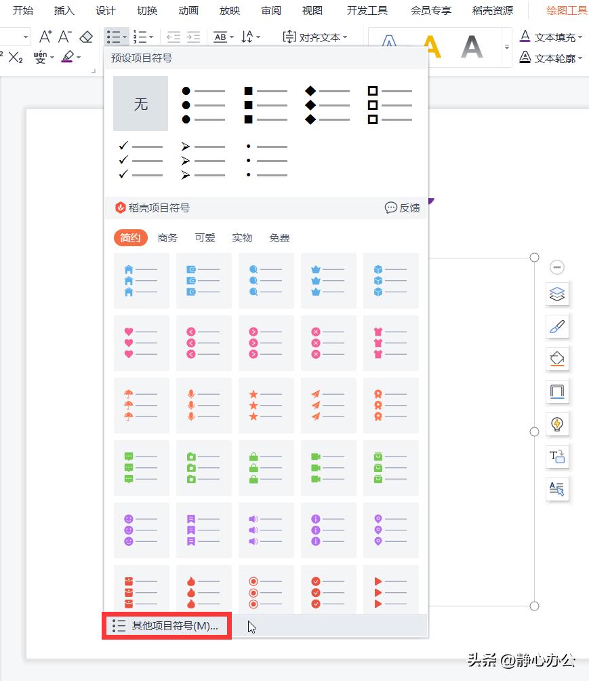Apply the gray gradient WordArt A style
This screenshot has height=681, width=589.
(472, 47)
